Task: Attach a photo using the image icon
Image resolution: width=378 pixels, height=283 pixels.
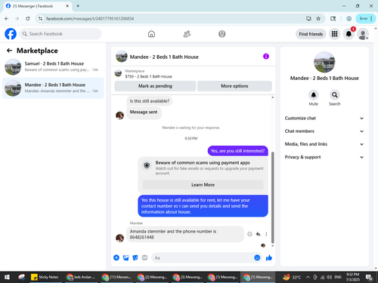Action: click(x=125, y=257)
